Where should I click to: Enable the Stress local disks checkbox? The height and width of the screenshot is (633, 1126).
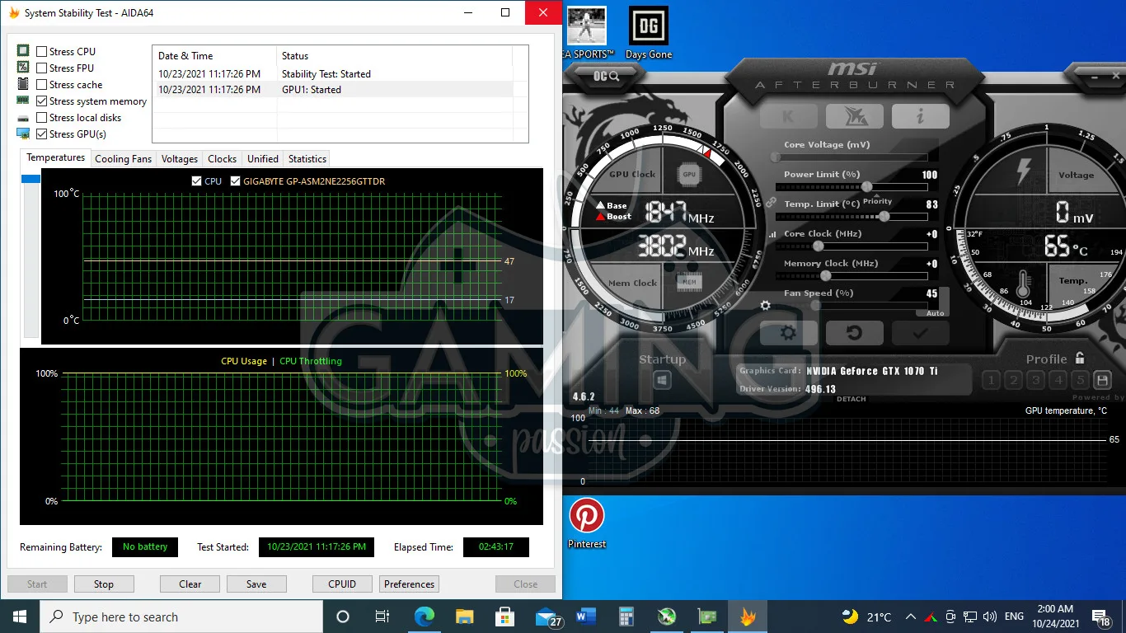pyautogui.click(x=42, y=118)
